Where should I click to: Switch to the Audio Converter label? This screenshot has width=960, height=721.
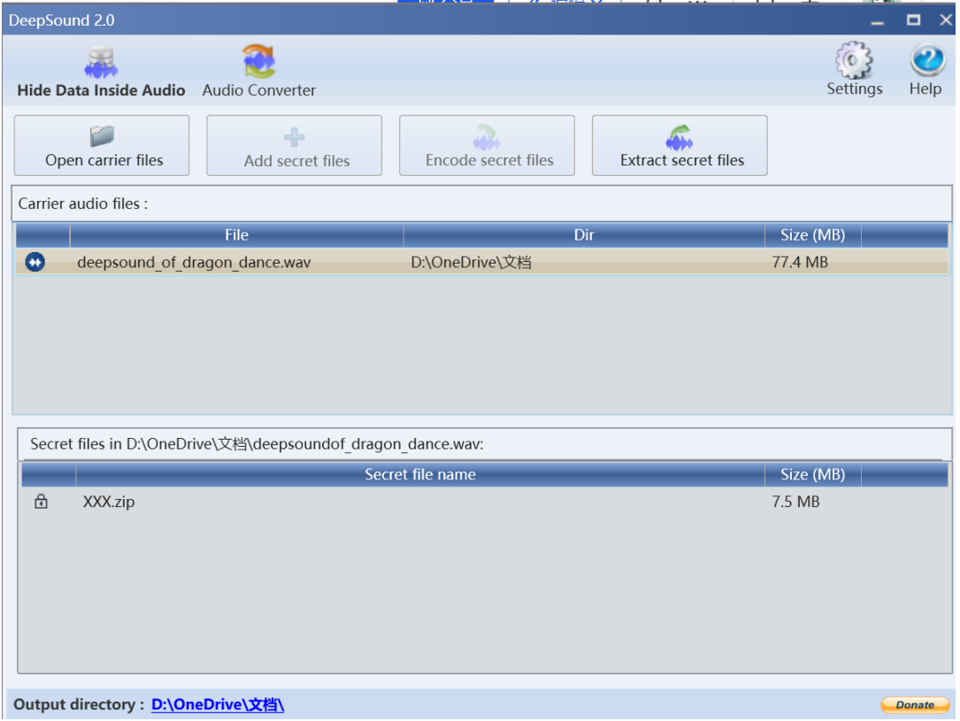click(259, 90)
